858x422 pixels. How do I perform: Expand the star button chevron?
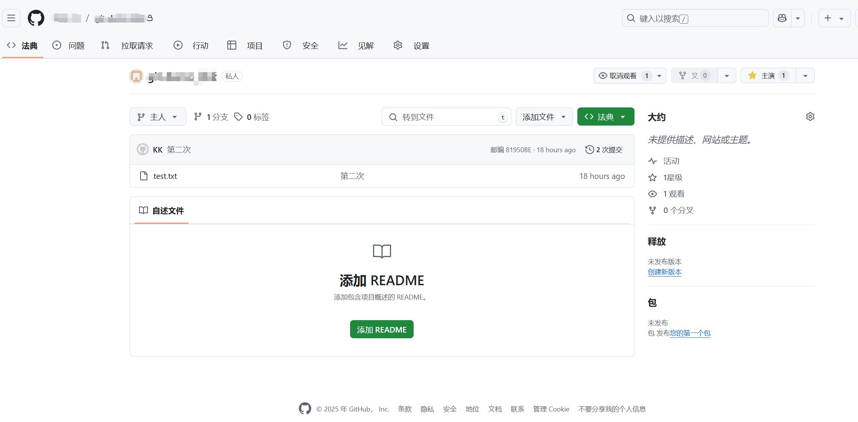coord(805,75)
